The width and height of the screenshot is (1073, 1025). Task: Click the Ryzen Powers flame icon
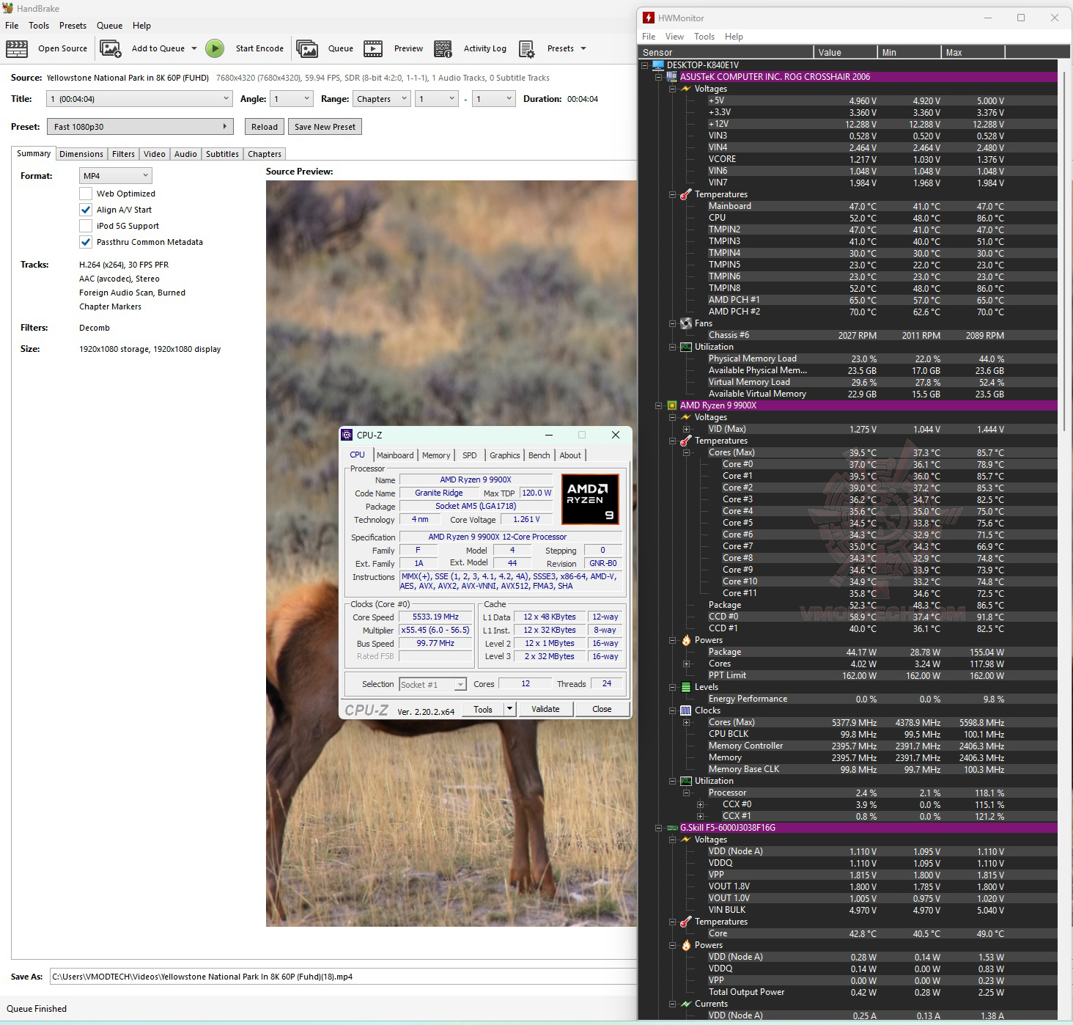686,640
